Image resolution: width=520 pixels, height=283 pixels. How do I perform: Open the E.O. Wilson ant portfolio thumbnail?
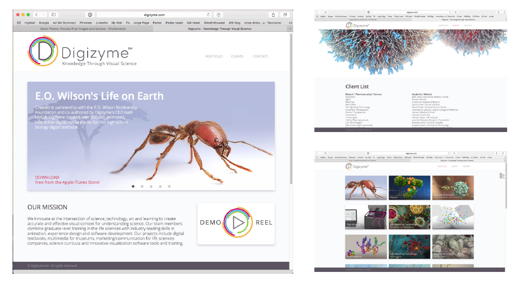point(366,188)
